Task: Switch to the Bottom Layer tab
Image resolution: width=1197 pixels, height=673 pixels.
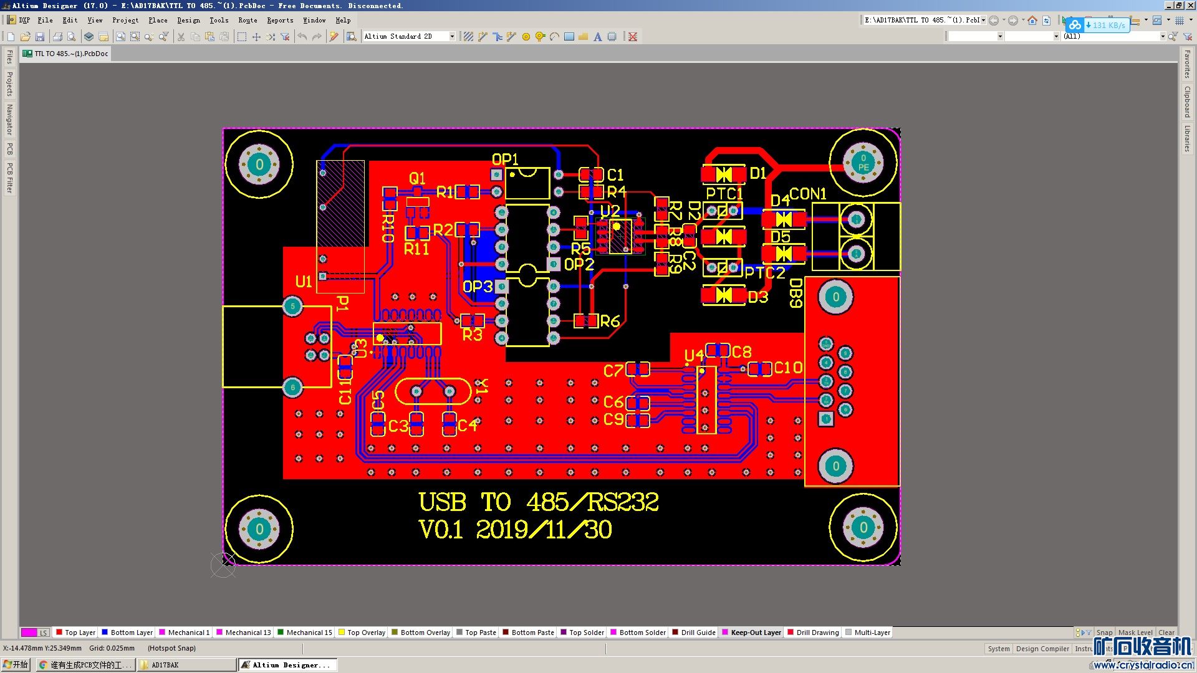Action: (x=127, y=632)
